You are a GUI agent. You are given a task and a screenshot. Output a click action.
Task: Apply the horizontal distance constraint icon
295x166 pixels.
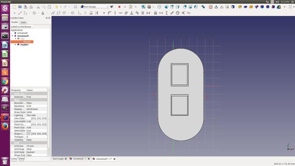coord(161,13)
